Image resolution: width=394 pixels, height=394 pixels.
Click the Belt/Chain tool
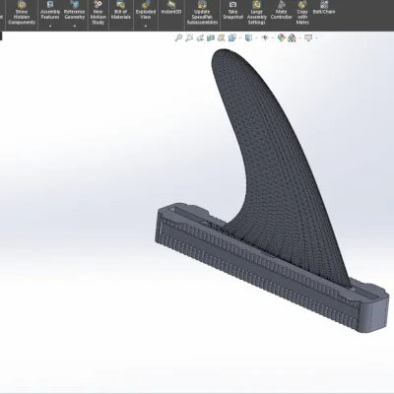point(324,8)
